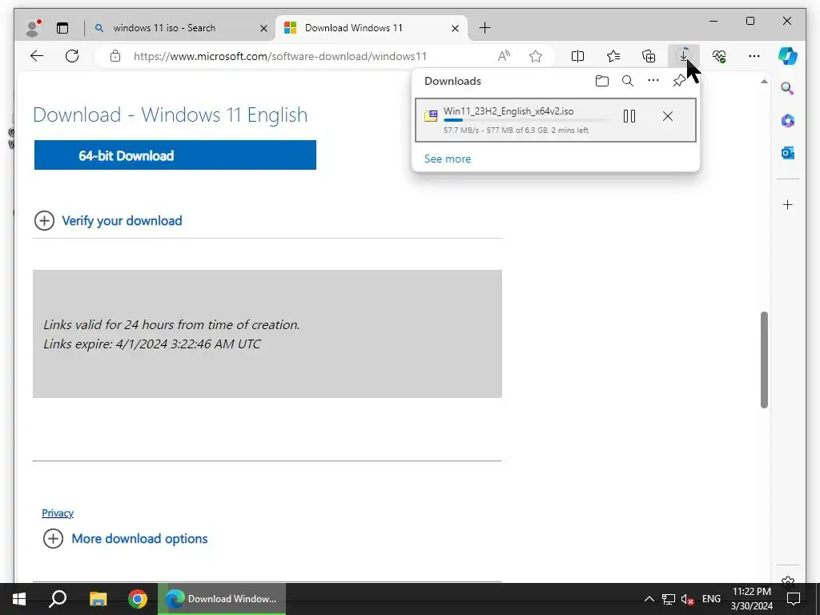The width and height of the screenshot is (820, 615).
Task: Click the address bar URL
Action: [280, 56]
